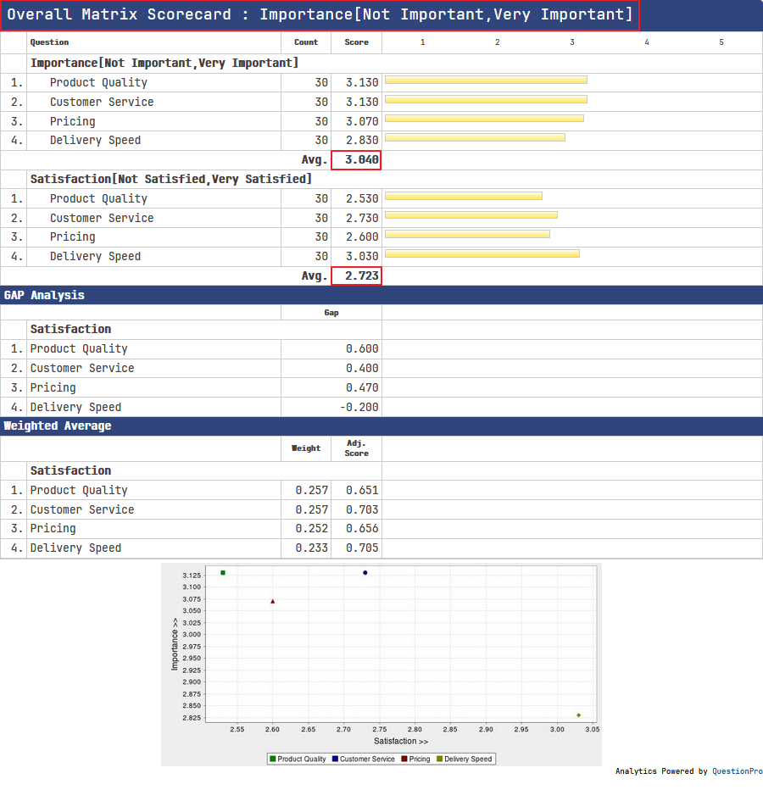
Task: Click the Satisfaction average value 2.723
Action: tap(357, 276)
